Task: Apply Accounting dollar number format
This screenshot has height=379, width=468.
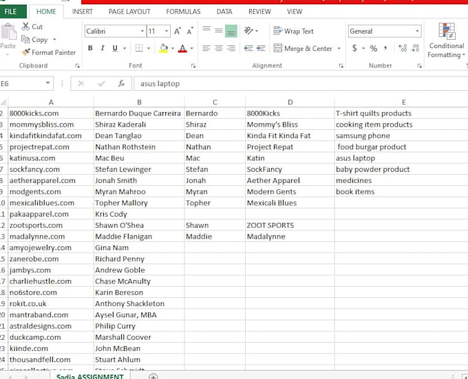Action: (354, 48)
